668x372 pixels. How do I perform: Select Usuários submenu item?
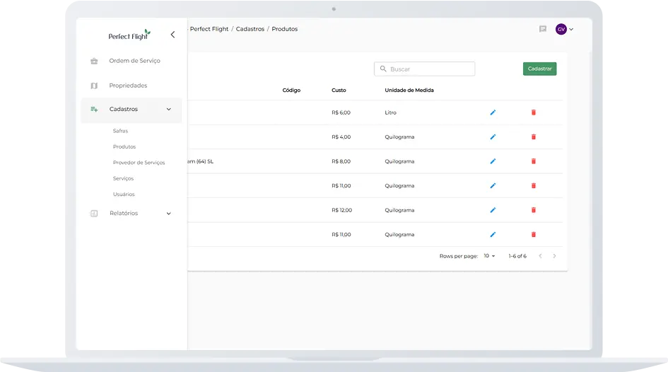click(x=124, y=194)
